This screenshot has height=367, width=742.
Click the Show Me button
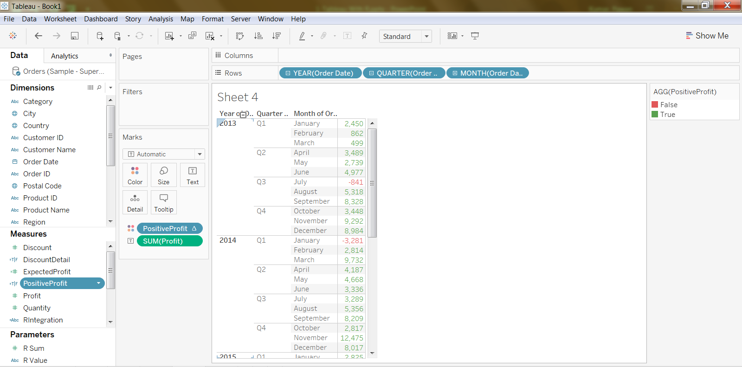[x=707, y=36]
